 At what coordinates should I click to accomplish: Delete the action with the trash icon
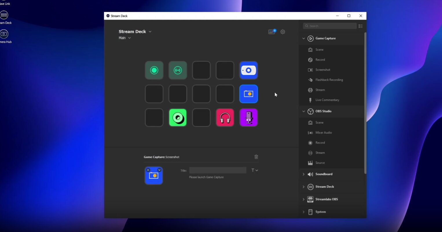(256, 157)
